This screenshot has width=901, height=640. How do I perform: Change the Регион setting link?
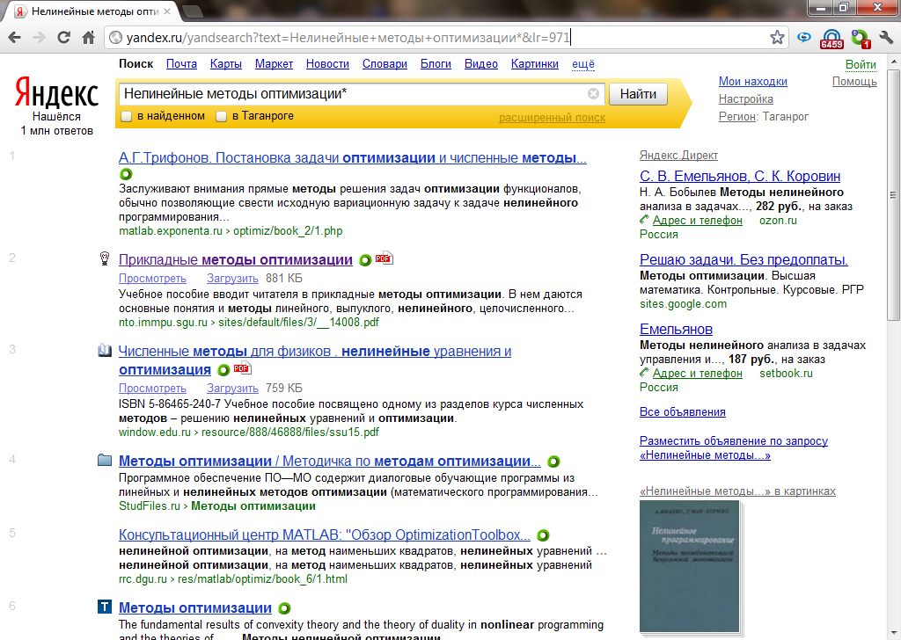click(x=736, y=117)
